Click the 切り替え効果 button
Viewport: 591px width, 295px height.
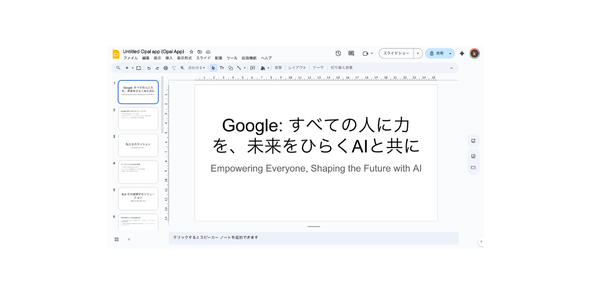click(x=341, y=68)
